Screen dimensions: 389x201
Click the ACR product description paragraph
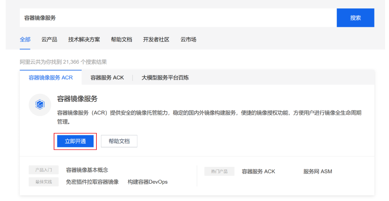tap(209, 117)
